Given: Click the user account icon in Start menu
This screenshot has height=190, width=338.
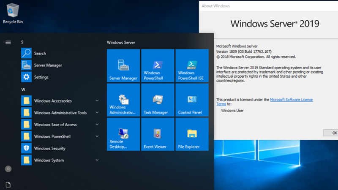Looking at the screenshot, I should (8, 169).
